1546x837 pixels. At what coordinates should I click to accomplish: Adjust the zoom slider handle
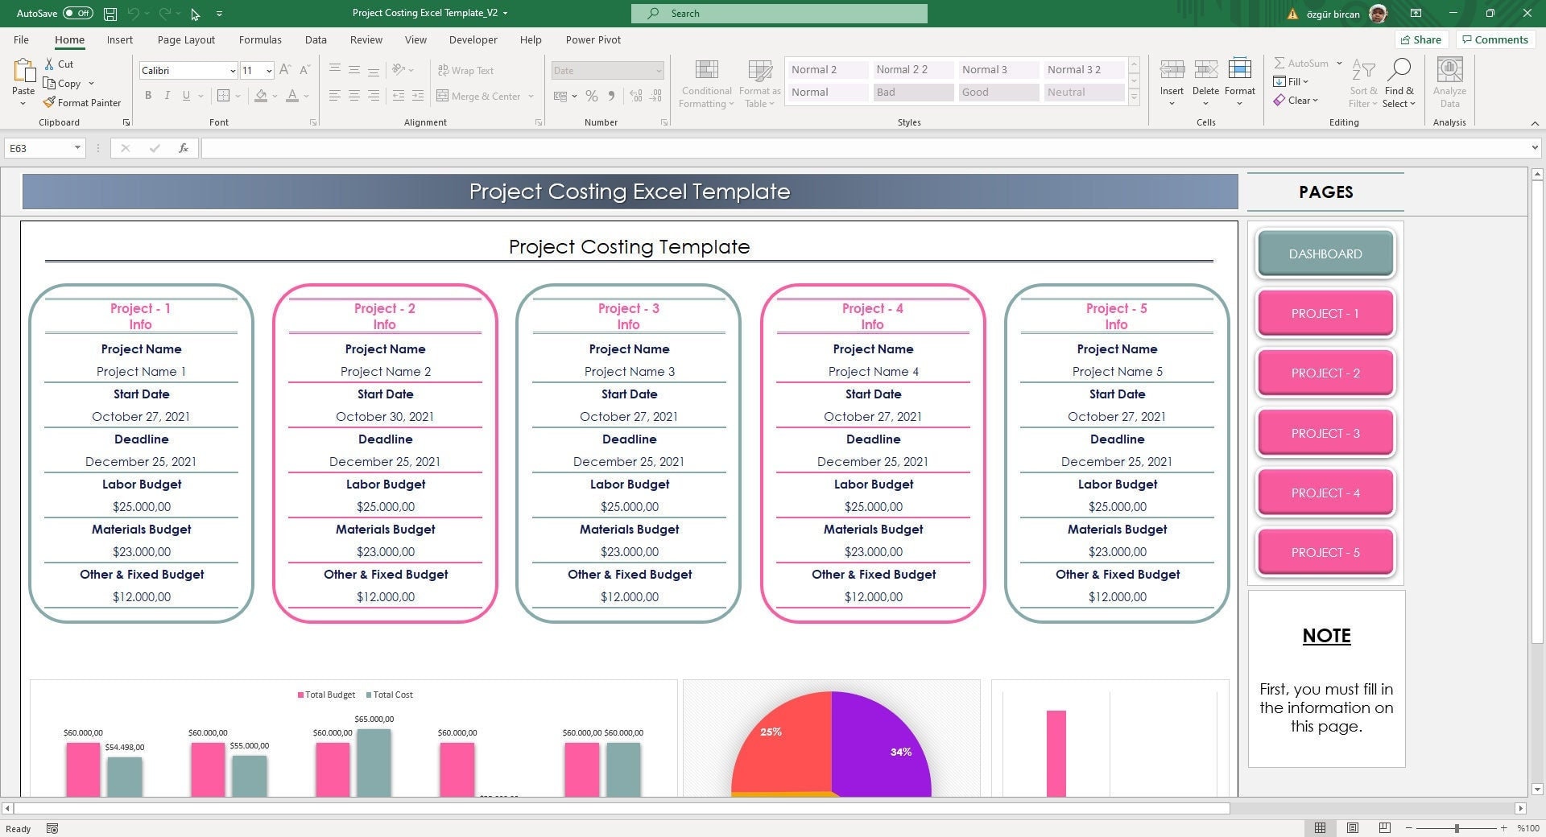(x=1457, y=828)
